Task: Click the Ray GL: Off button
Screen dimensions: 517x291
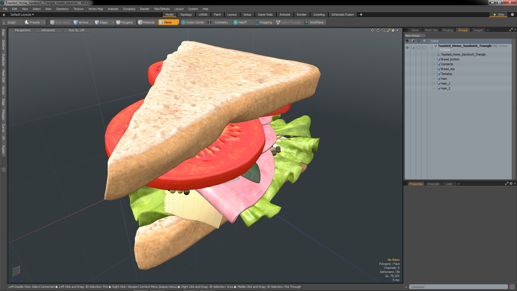Action: click(76, 30)
